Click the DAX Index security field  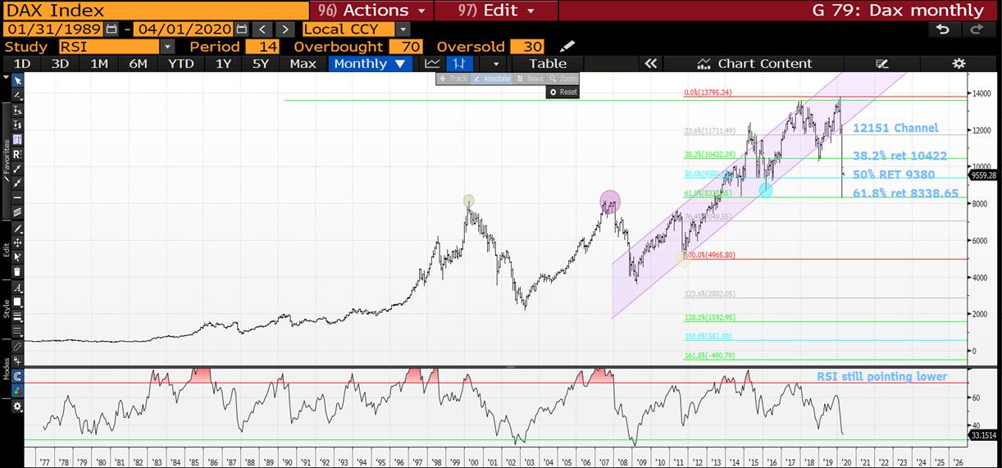(x=156, y=11)
